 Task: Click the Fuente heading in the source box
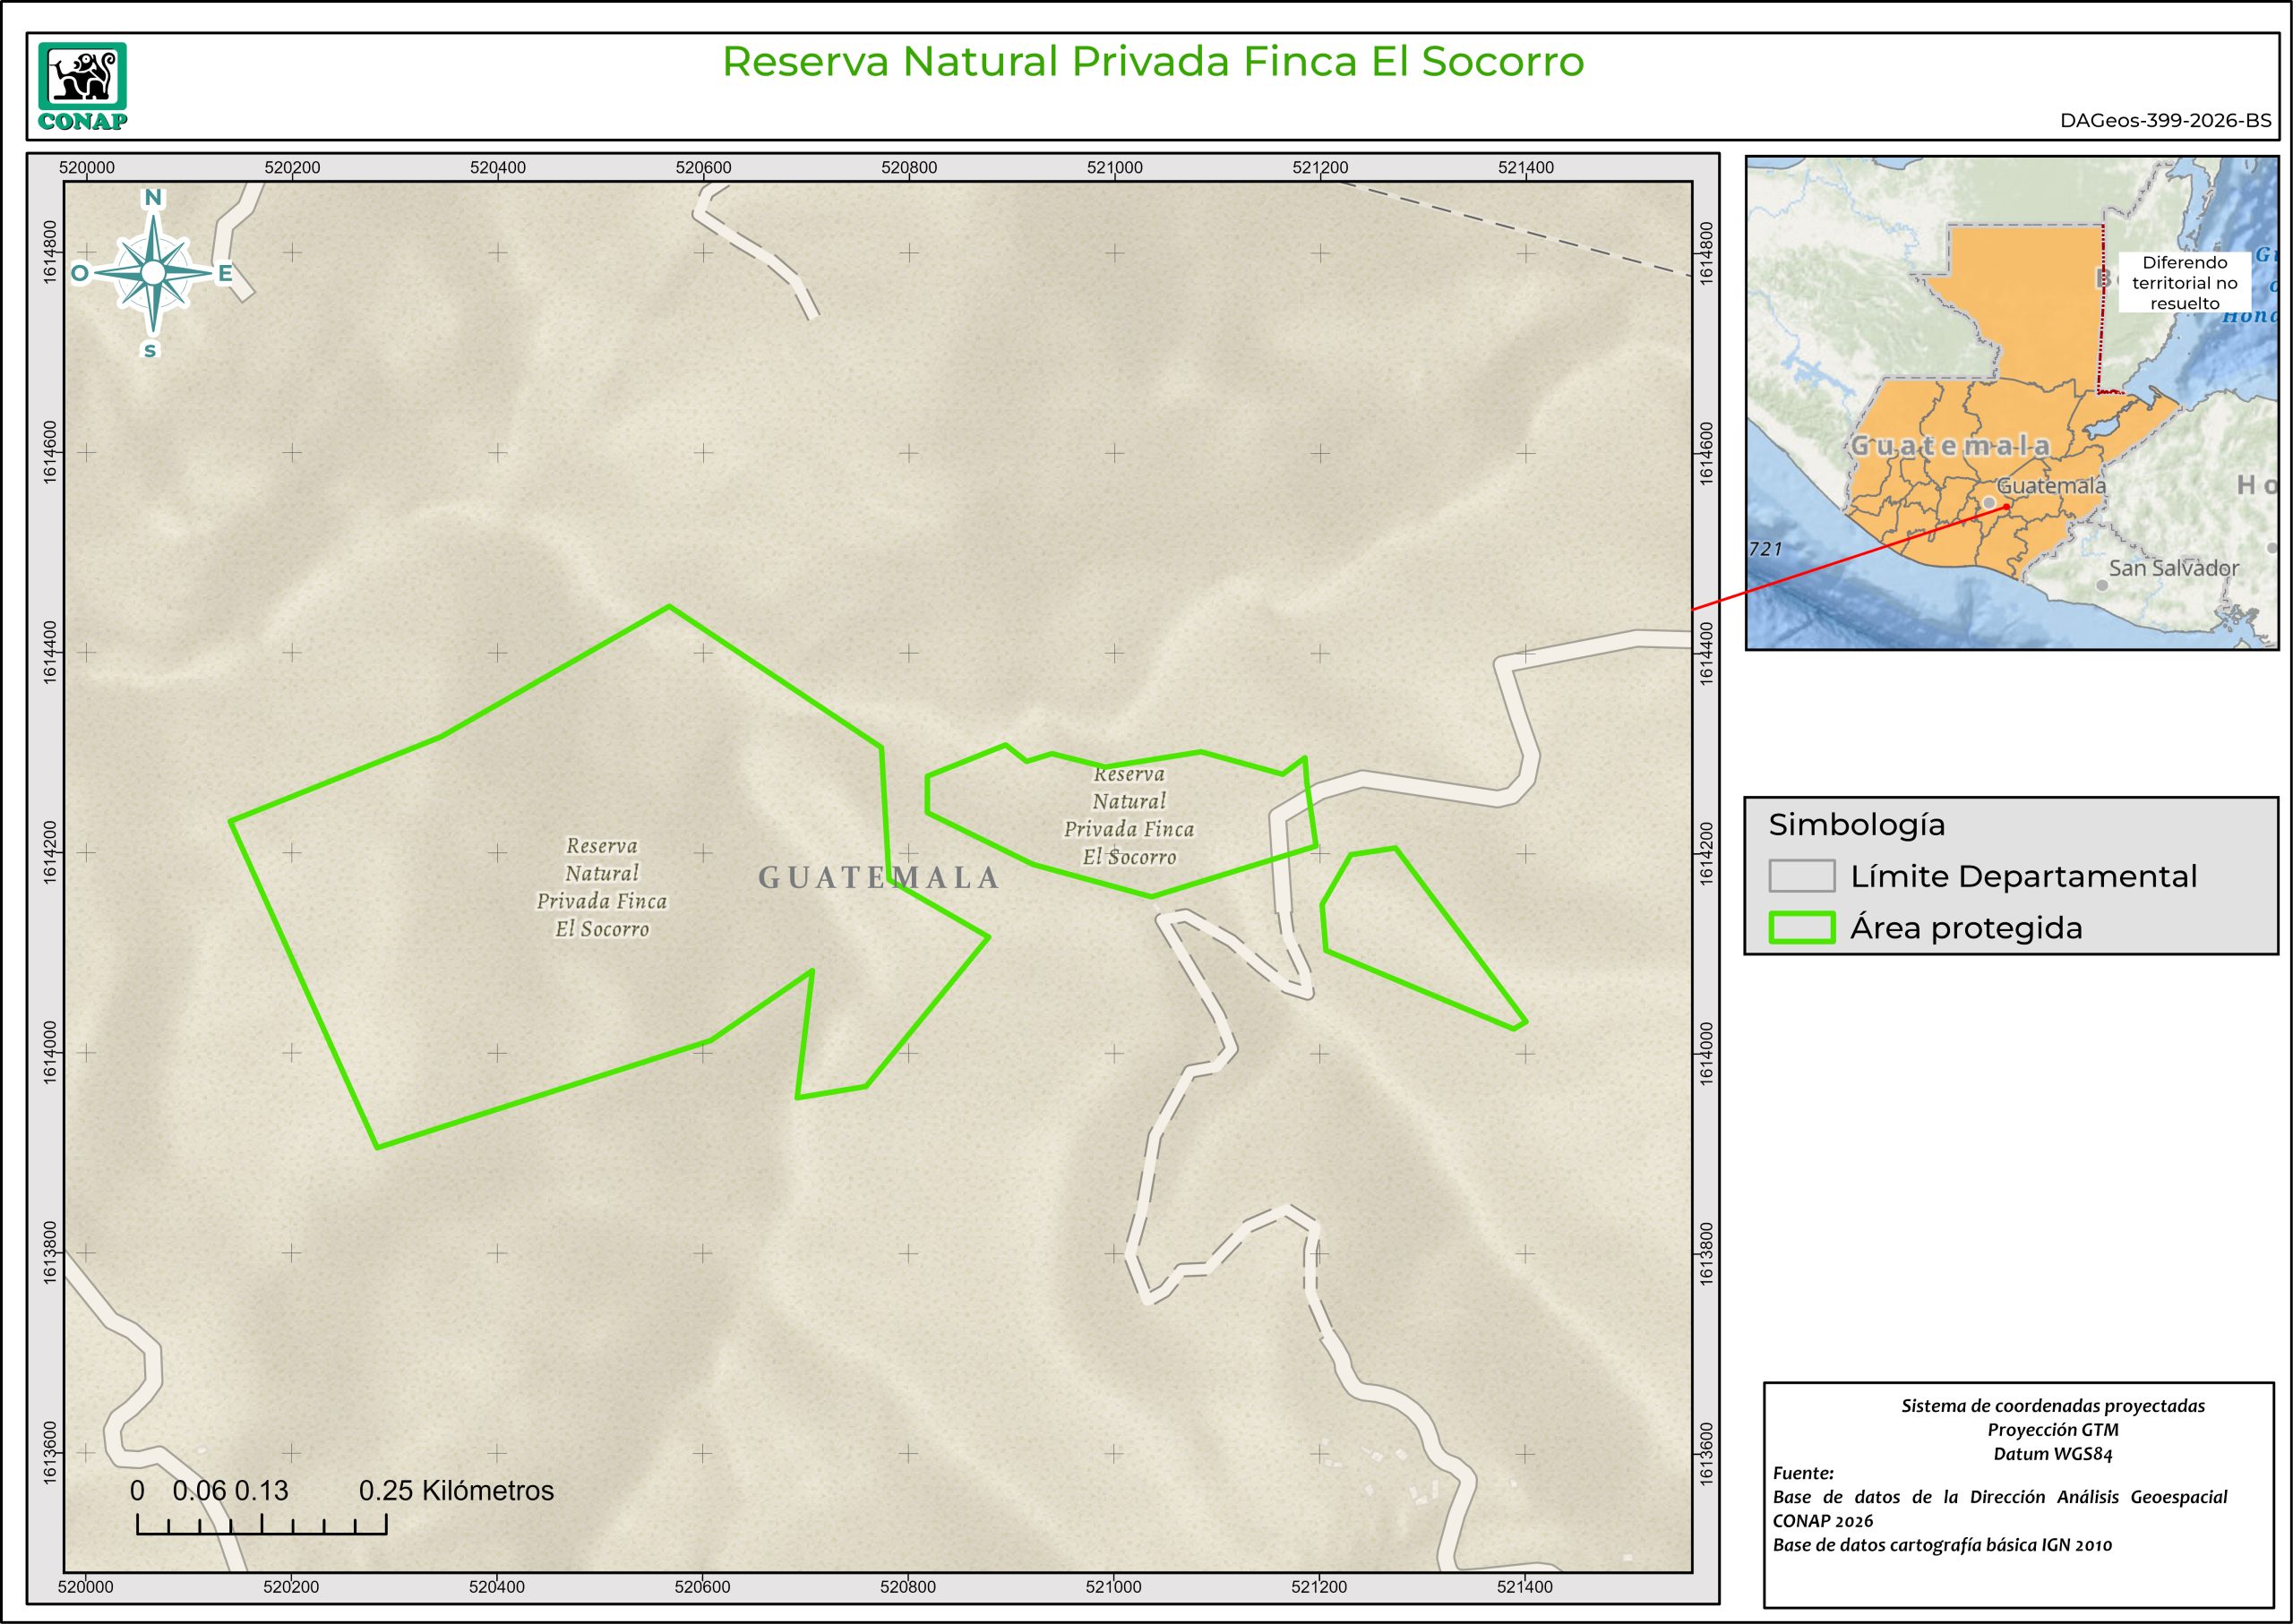(1803, 1473)
